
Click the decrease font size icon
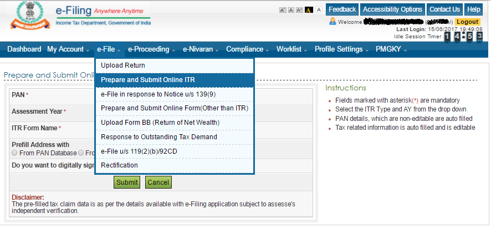point(283,10)
